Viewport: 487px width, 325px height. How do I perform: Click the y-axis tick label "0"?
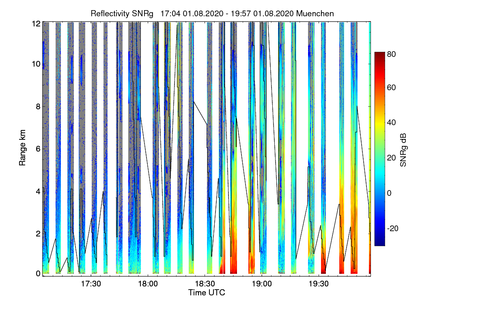[x=38, y=273]
